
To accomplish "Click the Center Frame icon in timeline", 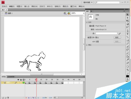I will (x=26, y=98).
